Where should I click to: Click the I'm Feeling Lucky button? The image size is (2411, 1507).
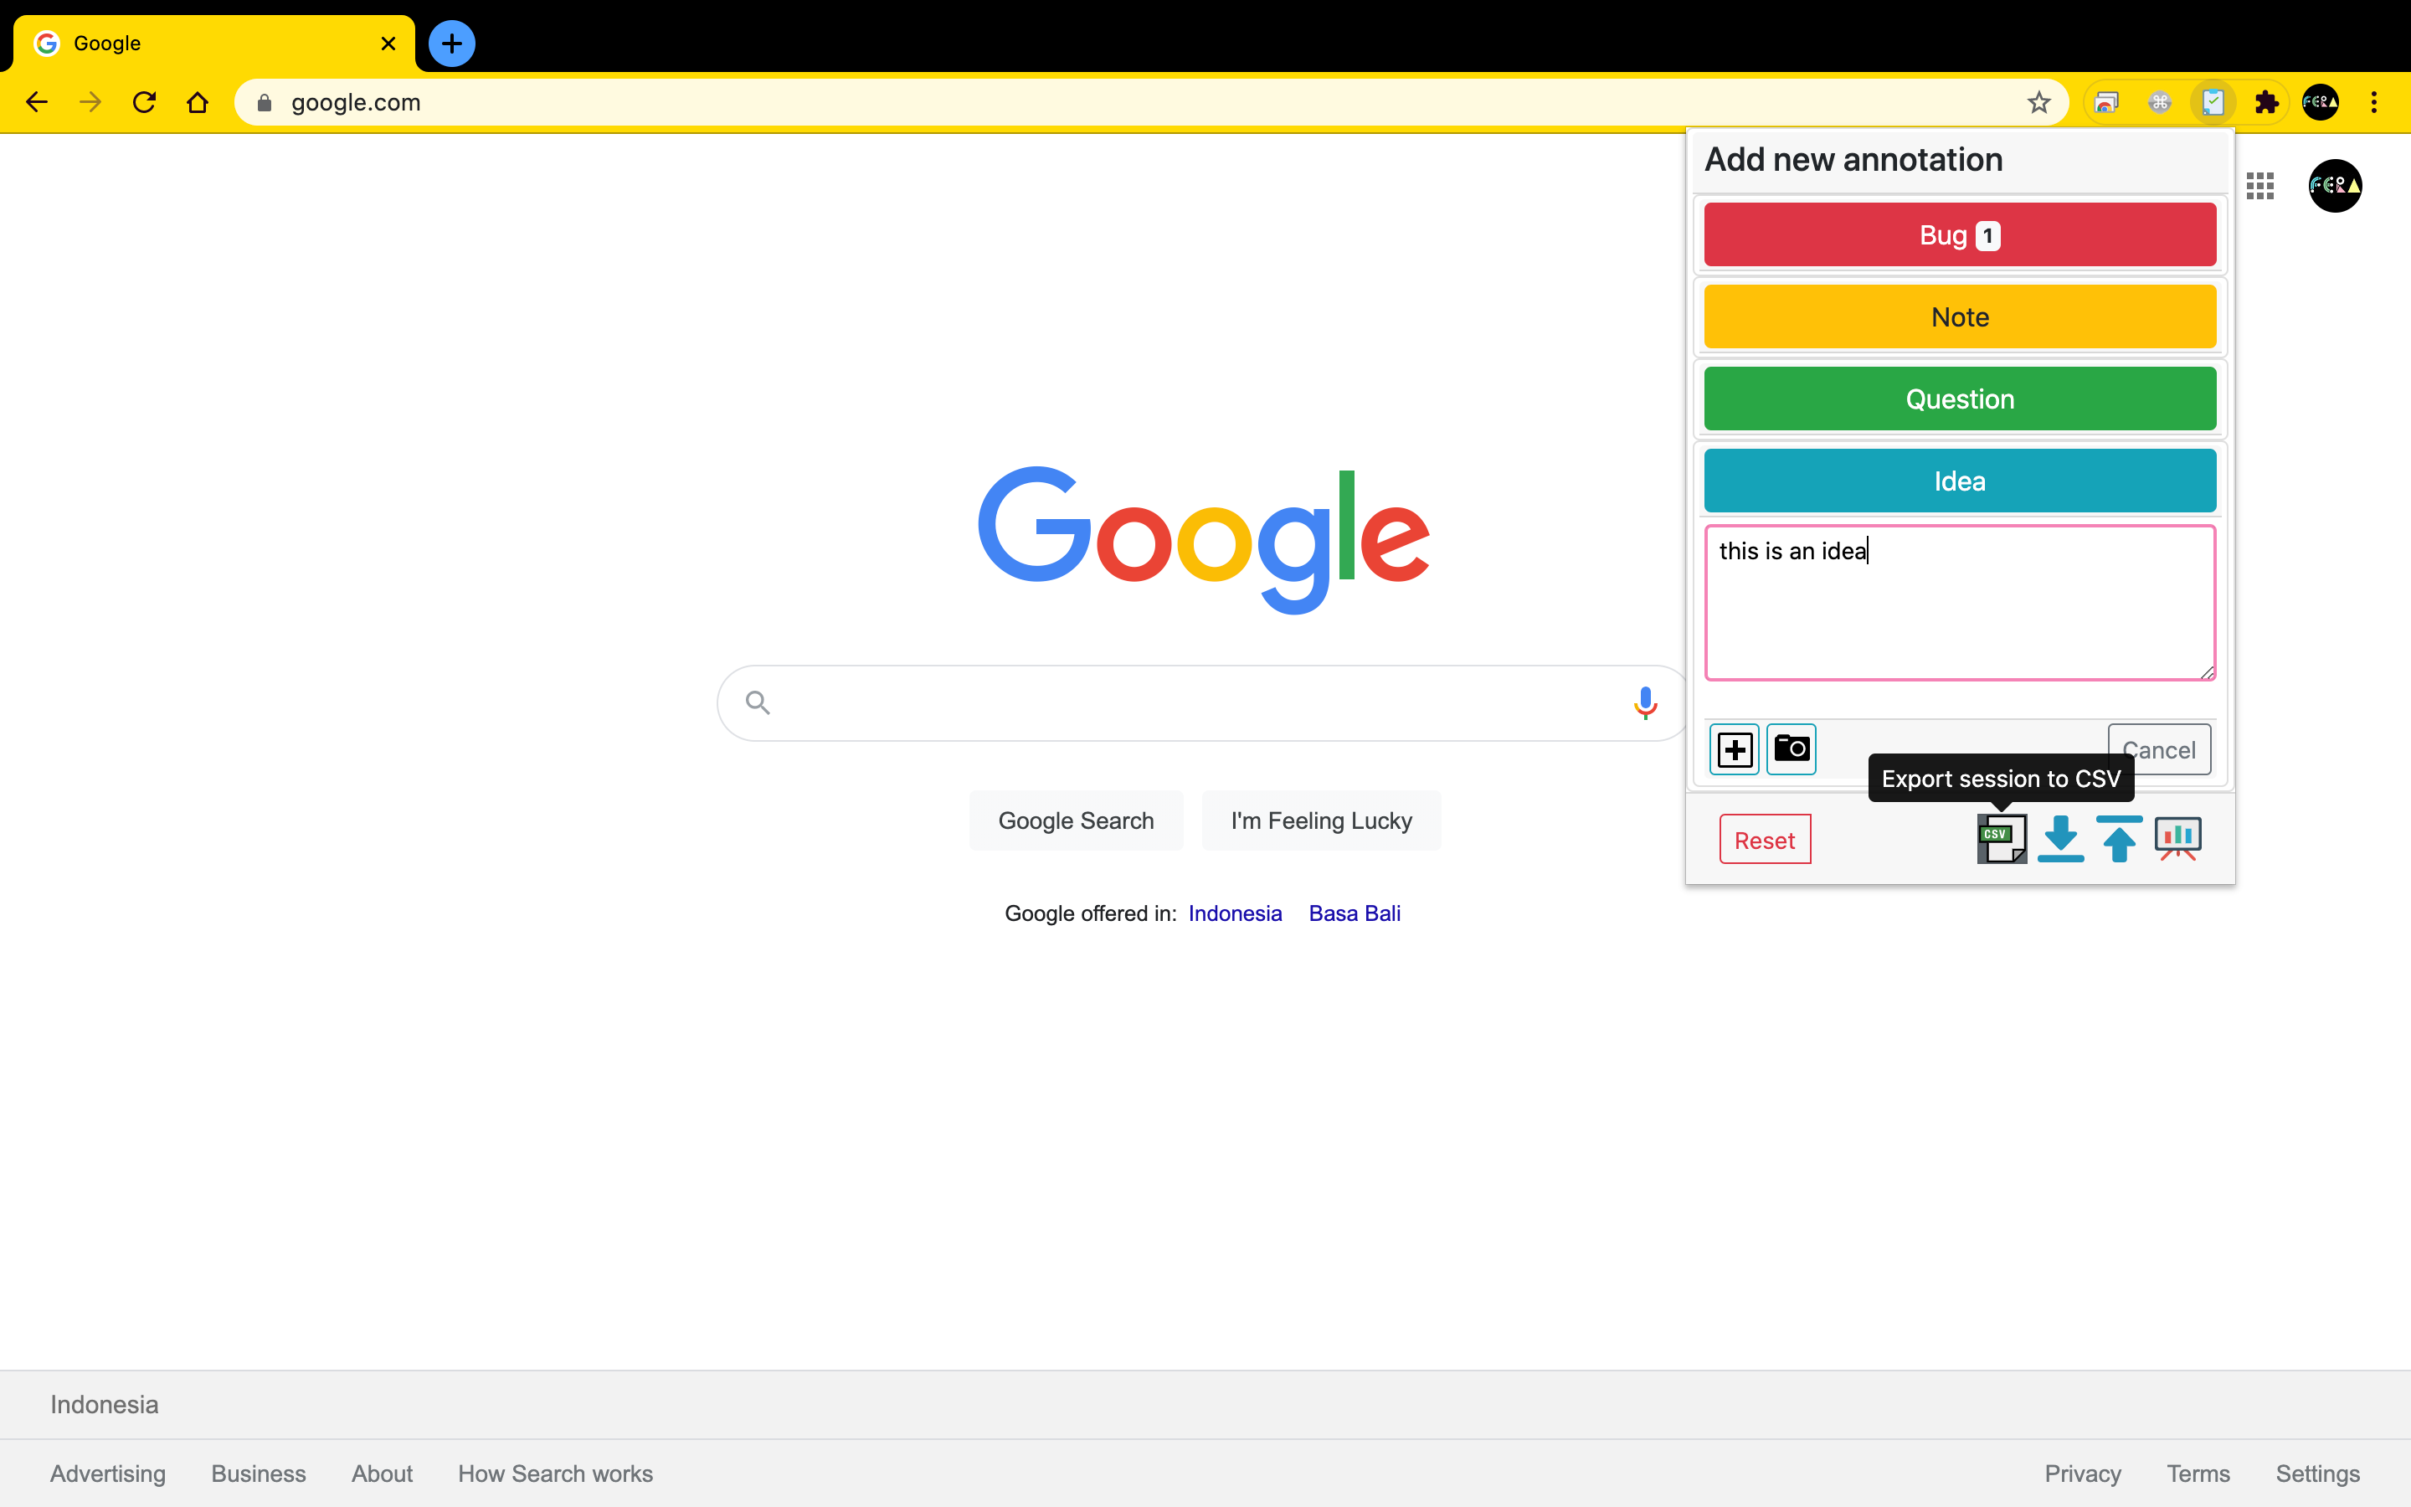(x=1321, y=820)
